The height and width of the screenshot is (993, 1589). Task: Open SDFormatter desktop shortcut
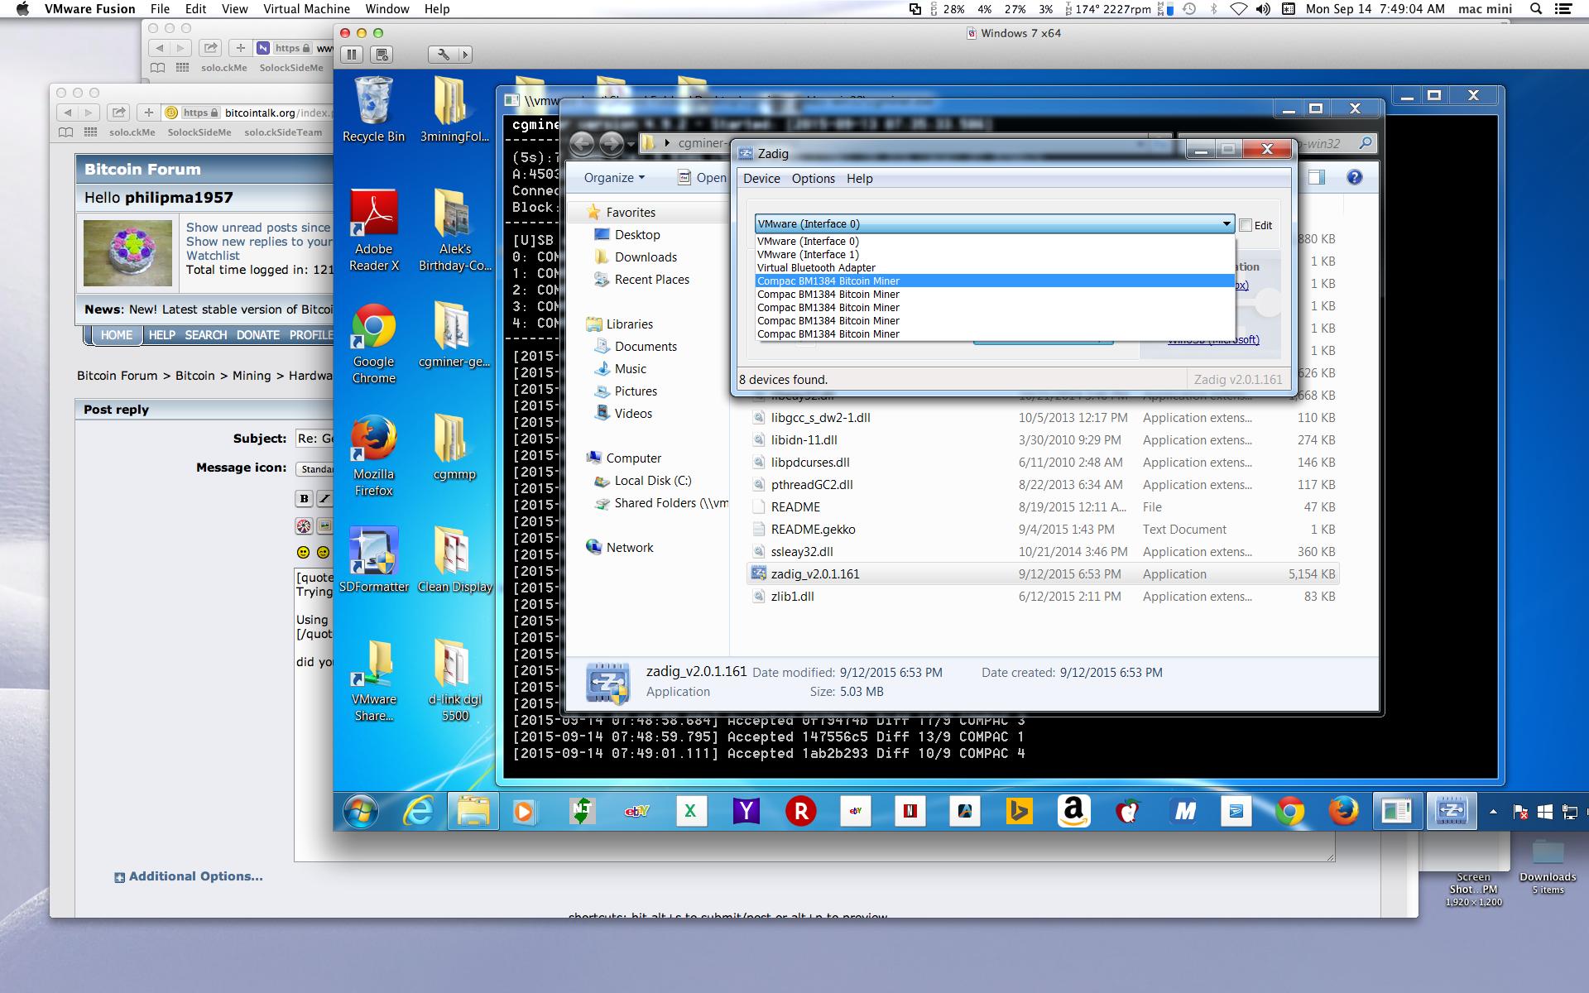tap(373, 559)
